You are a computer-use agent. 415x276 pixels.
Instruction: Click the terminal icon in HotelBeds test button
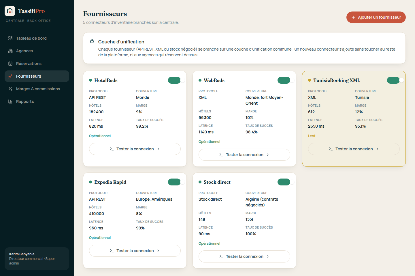pos(112,149)
